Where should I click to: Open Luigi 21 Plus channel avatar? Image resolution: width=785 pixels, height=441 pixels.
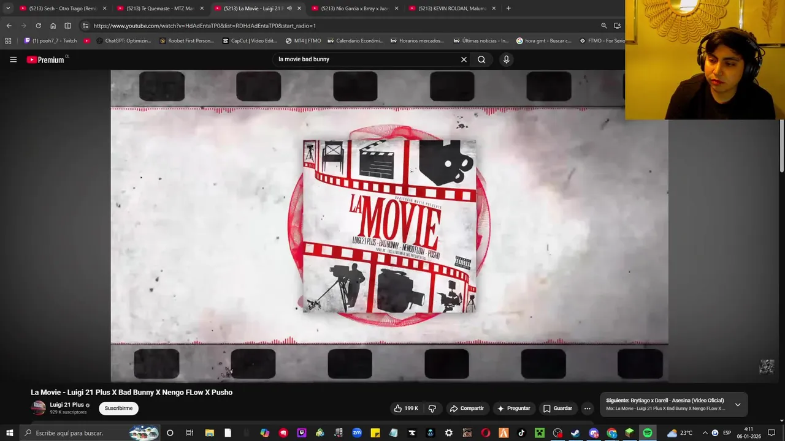(x=38, y=408)
